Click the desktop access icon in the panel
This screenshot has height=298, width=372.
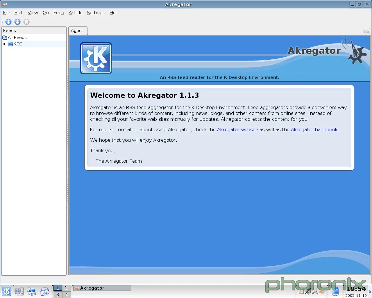click(19, 291)
